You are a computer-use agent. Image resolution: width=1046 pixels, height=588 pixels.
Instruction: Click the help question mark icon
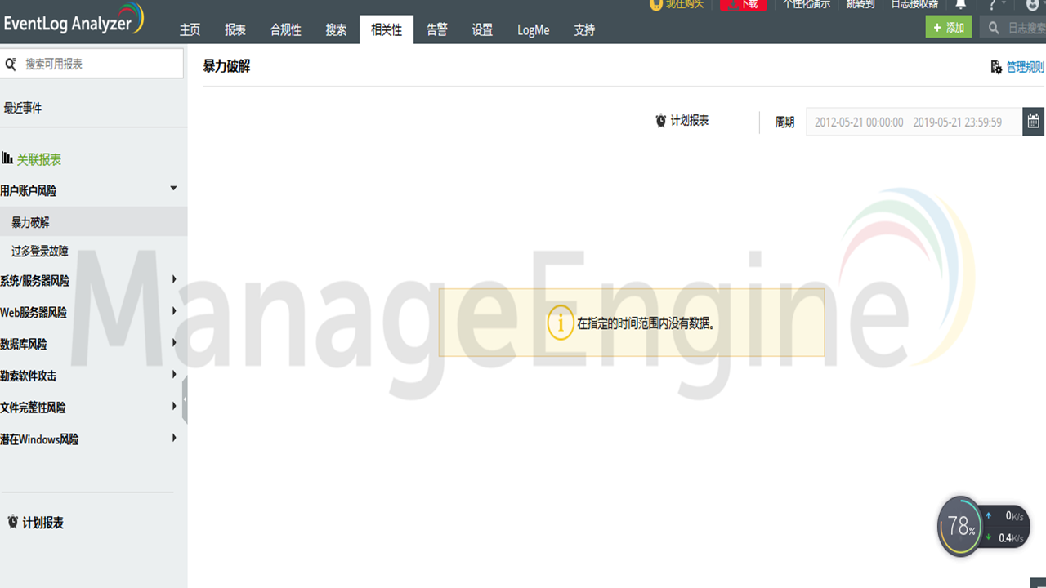[993, 5]
